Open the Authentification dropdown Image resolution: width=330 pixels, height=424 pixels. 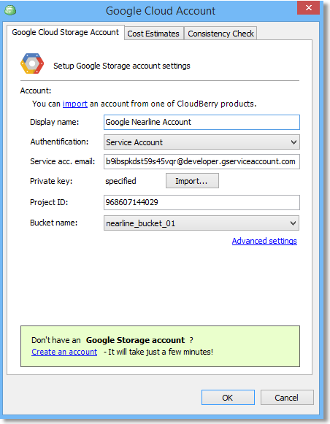pyautogui.click(x=202, y=142)
